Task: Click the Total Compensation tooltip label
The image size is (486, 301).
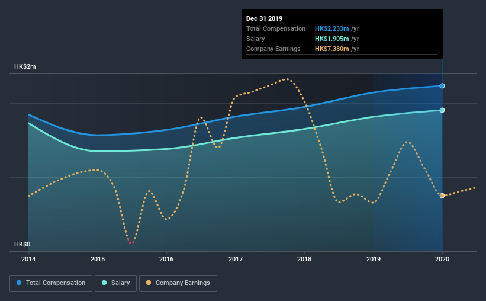Action: pyautogui.click(x=276, y=28)
